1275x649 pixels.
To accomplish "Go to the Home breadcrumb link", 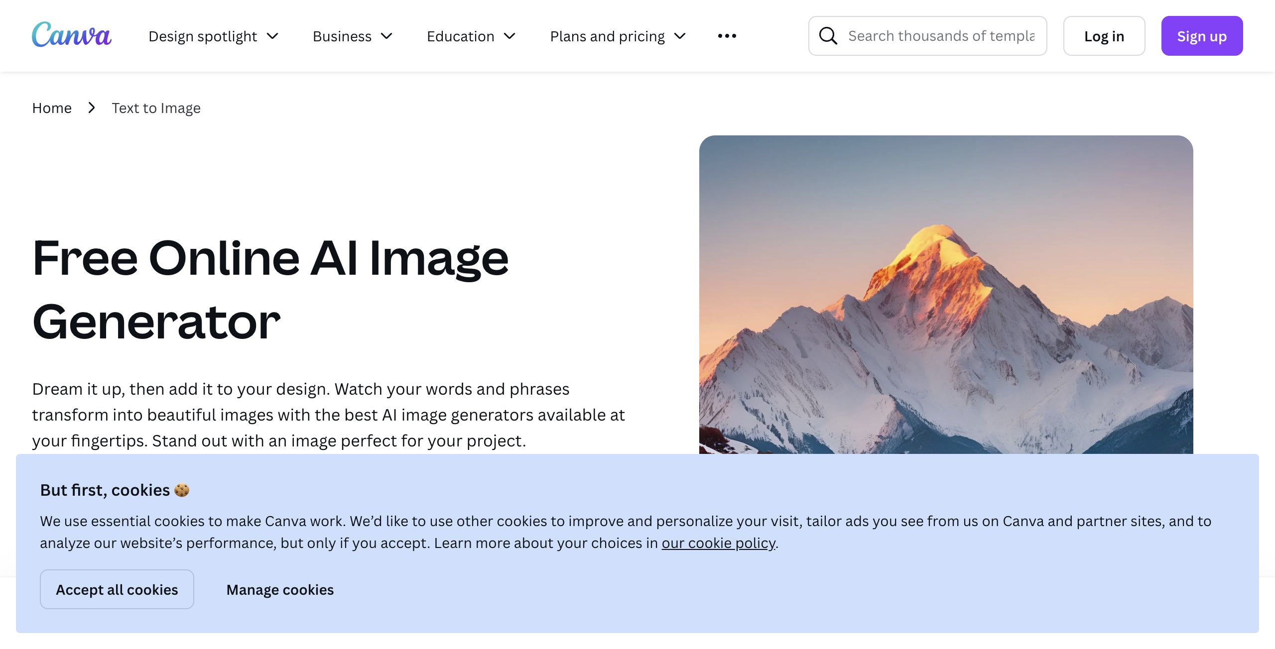I will (x=52, y=108).
